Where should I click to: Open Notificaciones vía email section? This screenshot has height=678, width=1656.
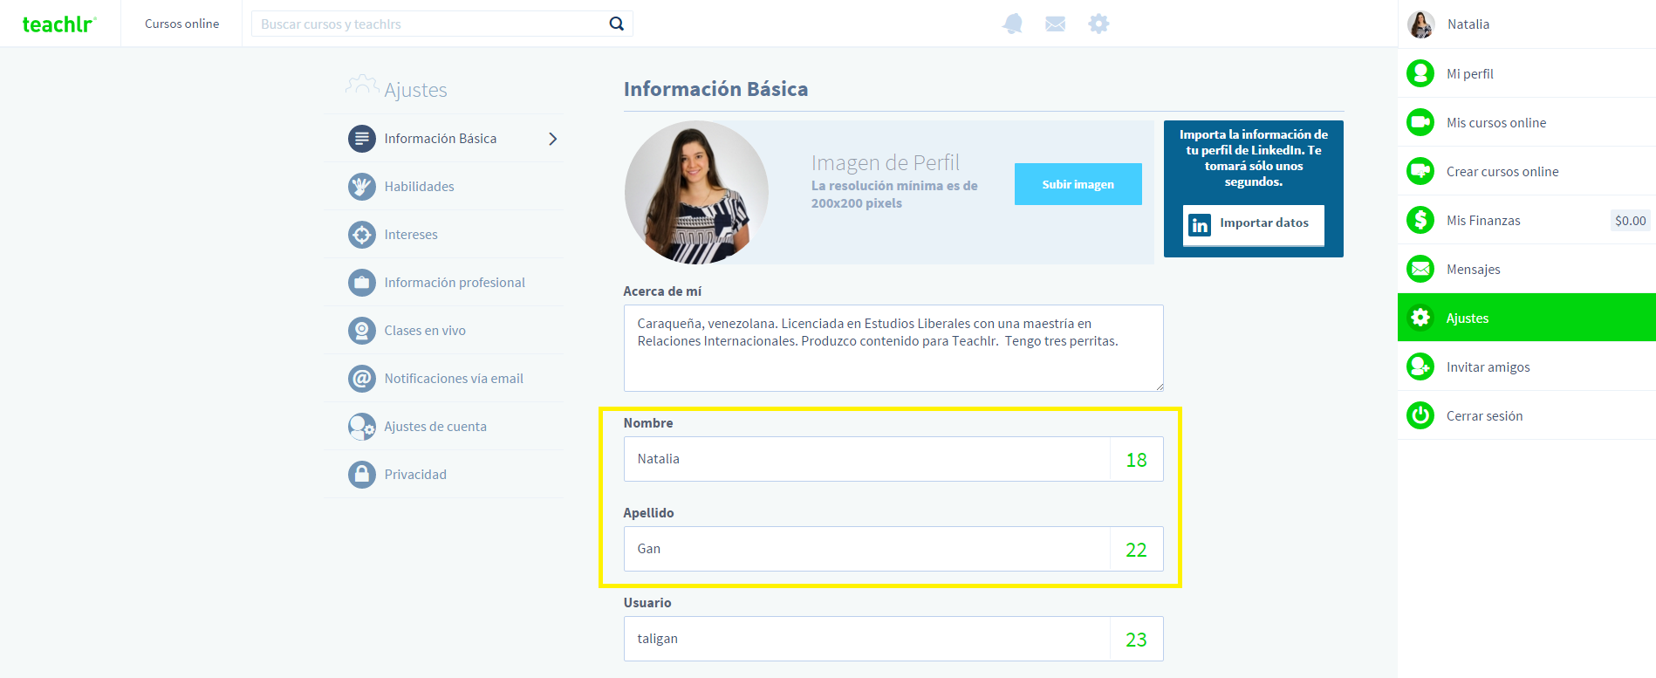tap(445, 379)
